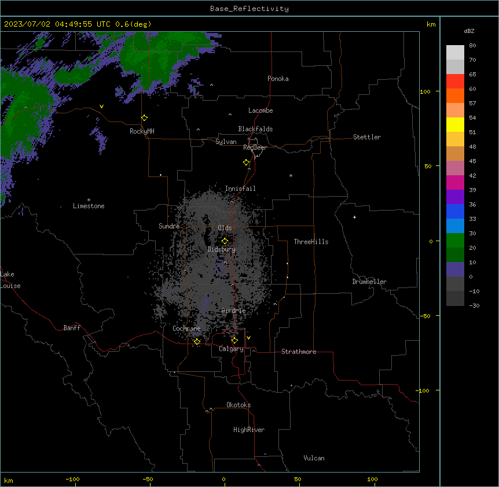Click the Stettler city label
499x487 pixels.
click(367, 137)
